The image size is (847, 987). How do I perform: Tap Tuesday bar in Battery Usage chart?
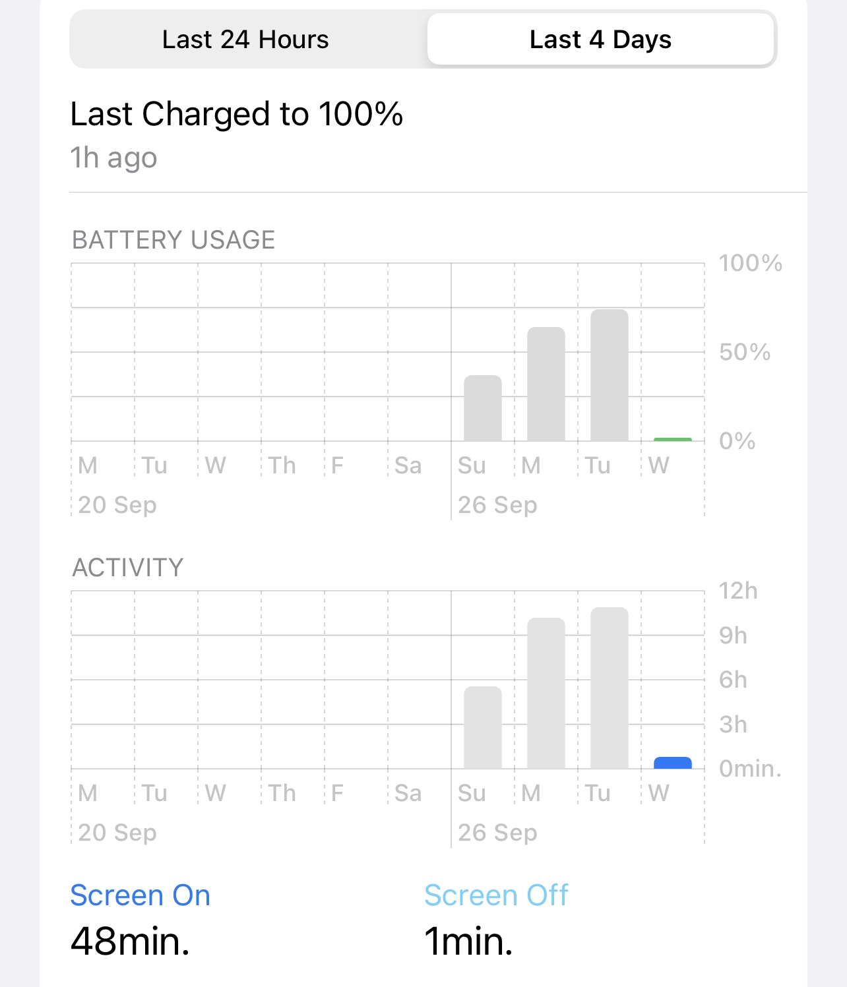610,375
